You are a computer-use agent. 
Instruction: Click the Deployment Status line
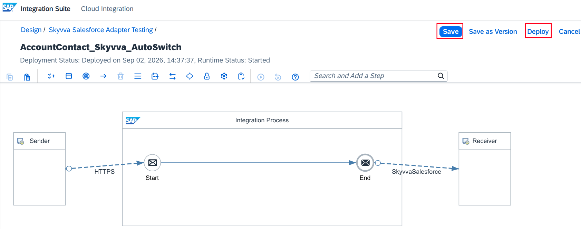pyautogui.click(x=145, y=60)
